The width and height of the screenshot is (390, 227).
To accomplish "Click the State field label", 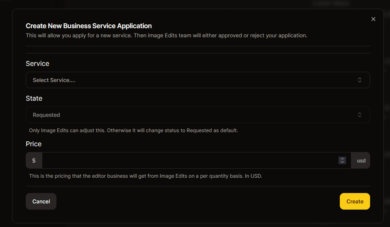I will 34,98.
